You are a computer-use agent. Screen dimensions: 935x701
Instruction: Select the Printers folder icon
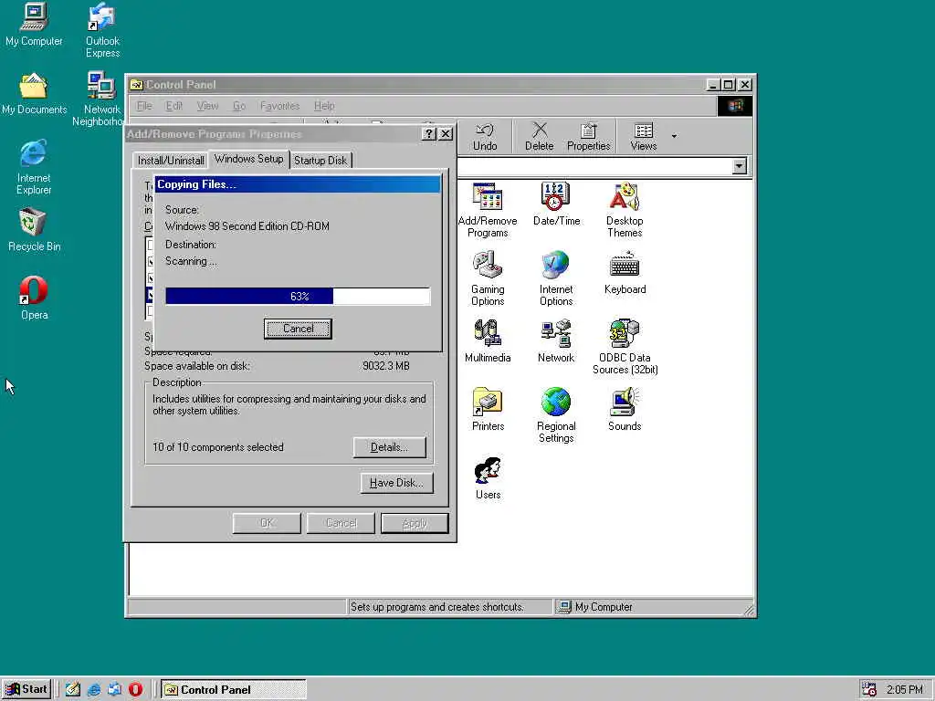(x=488, y=410)
